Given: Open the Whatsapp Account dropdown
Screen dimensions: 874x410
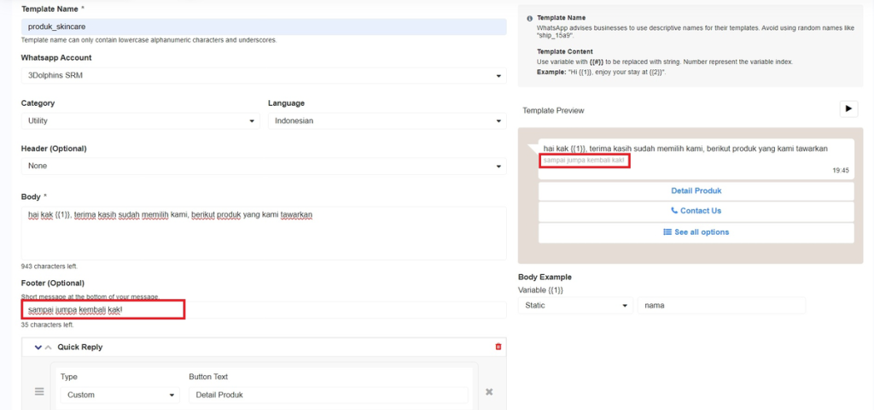Looking at the screenshot, I should click(263, 76).
